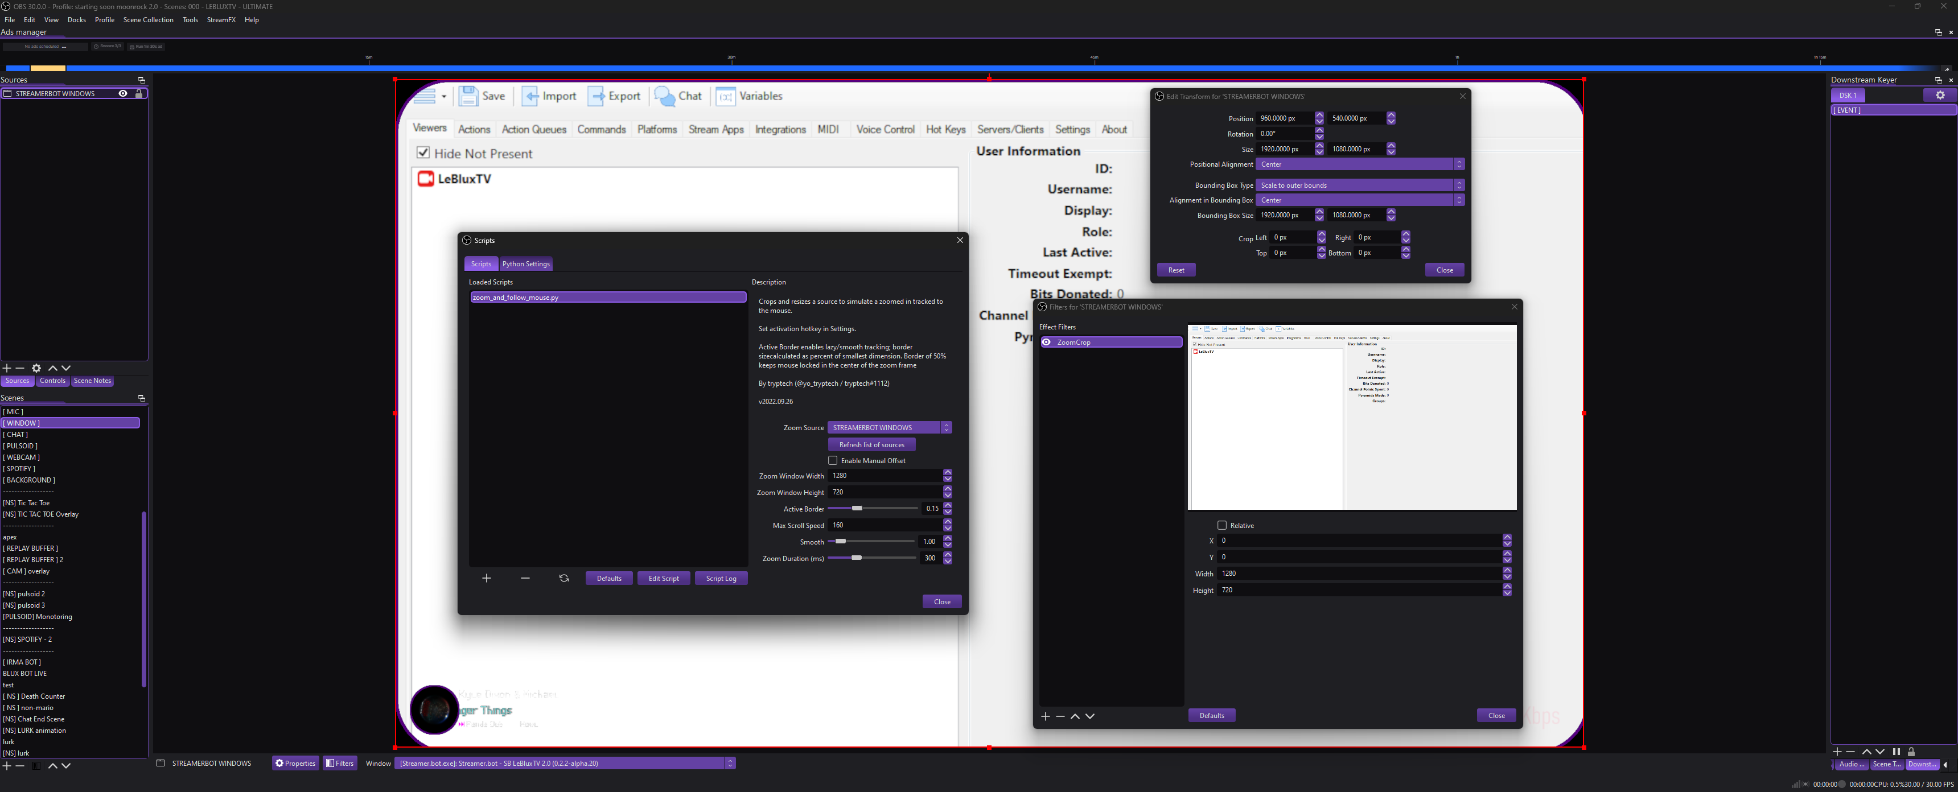Select the [ WEBCAM ] scene
Viewport: 1958px width, 792px height.
click(22, 457)
